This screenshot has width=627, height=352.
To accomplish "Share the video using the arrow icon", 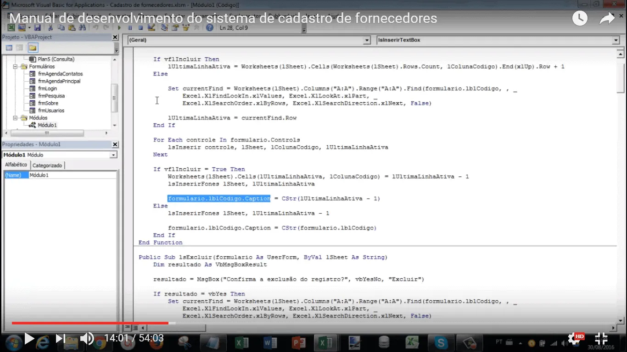I will 607,18.
